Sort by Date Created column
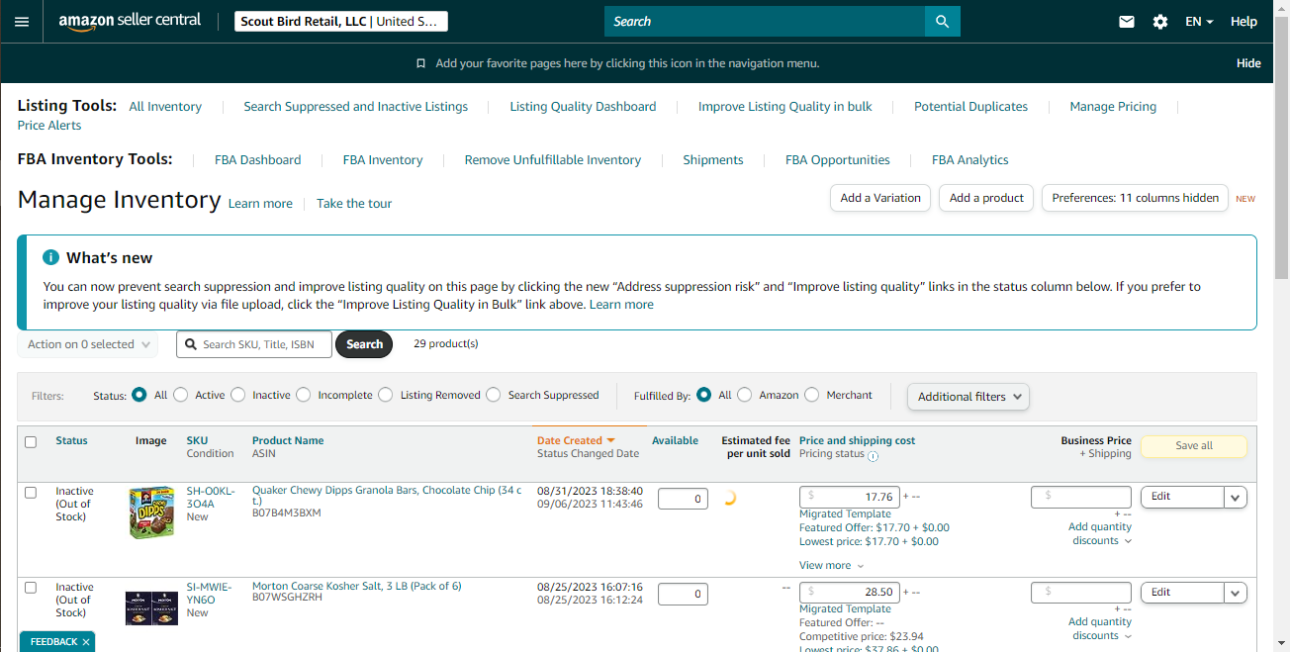This screenshot has width=1290, height=652. point(576,440)
